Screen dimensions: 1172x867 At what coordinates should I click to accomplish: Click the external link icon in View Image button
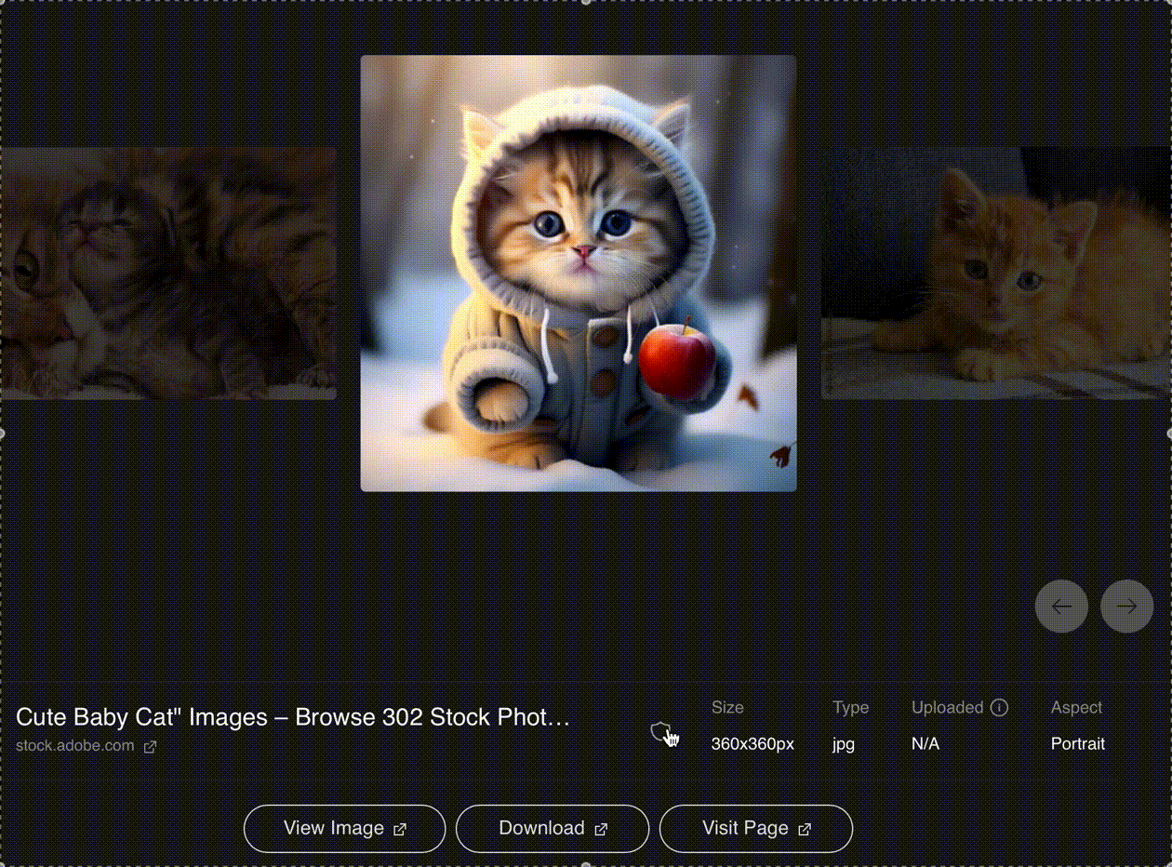(x=401, y=828)
